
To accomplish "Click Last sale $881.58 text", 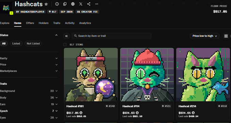I will (132, 116).
